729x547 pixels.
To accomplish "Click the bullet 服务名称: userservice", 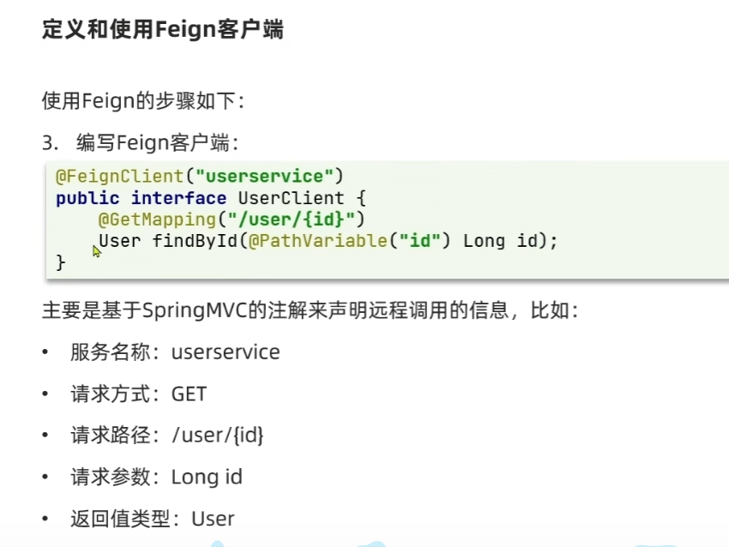I will [175, 352].
